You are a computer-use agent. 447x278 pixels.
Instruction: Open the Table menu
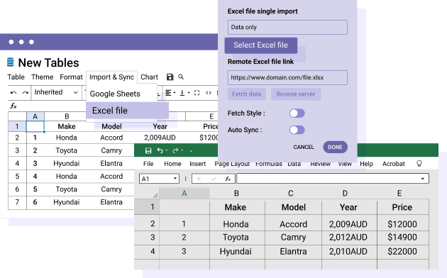(x=16, y=77)
